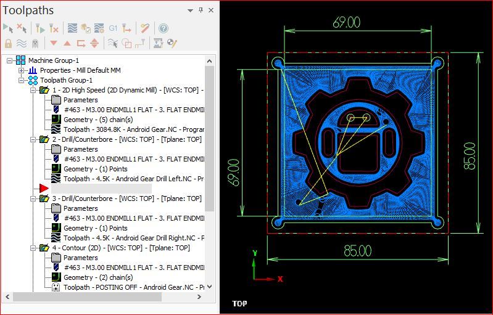Collapse operation 2 Drill/Counterbore
Image resolution: width=493 pixels, height=315 pixels.
point(33,139)
